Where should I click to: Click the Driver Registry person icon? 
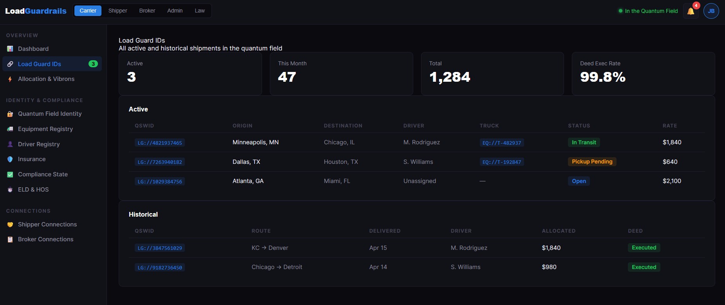10,144
